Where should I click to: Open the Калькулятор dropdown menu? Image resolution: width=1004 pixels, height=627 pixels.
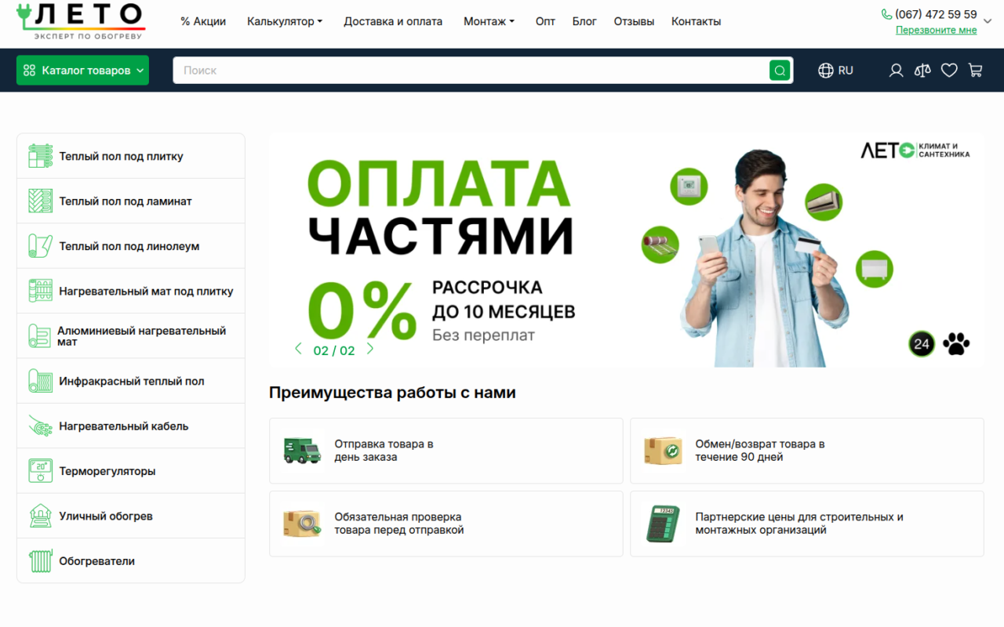285,21
